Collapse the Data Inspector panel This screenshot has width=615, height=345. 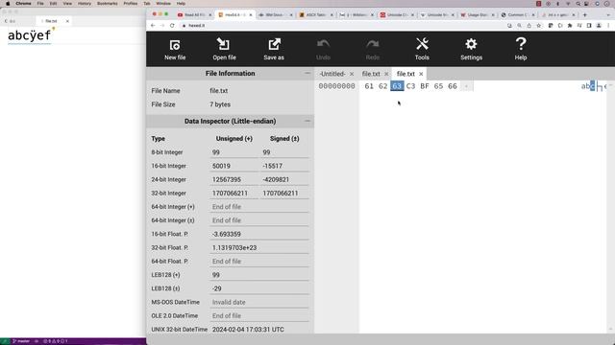307,121
